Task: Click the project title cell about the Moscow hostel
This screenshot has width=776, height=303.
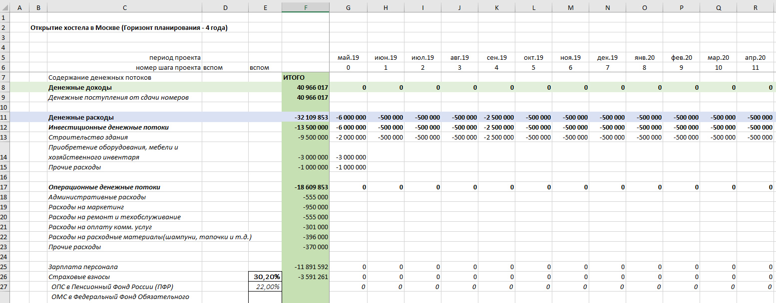Action: point(129,28)
